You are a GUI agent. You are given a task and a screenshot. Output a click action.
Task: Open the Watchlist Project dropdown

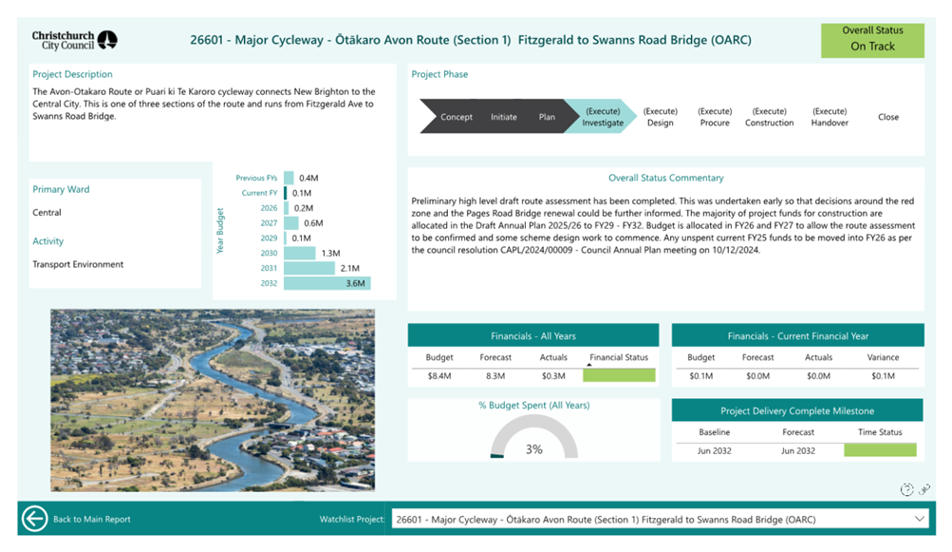(x=920, y=519)
